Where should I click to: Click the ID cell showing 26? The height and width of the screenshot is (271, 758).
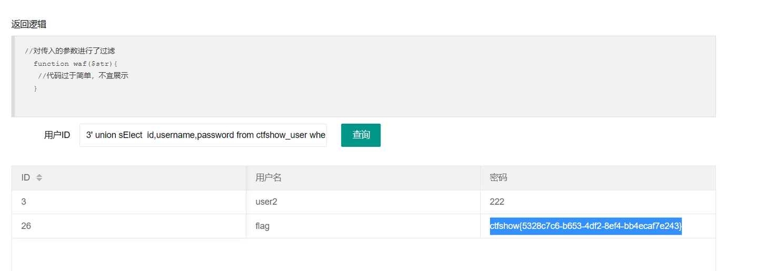(x=26, y=226)
